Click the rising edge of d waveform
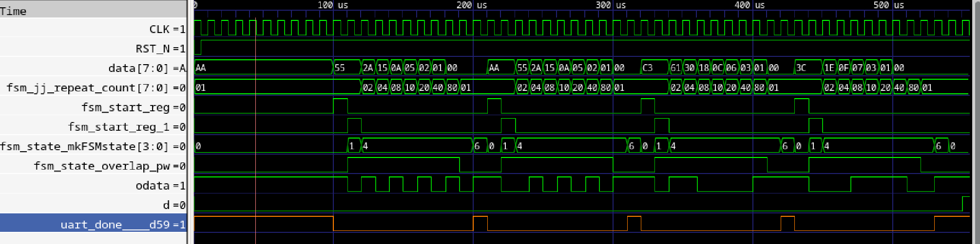 (x=962, y=204)
